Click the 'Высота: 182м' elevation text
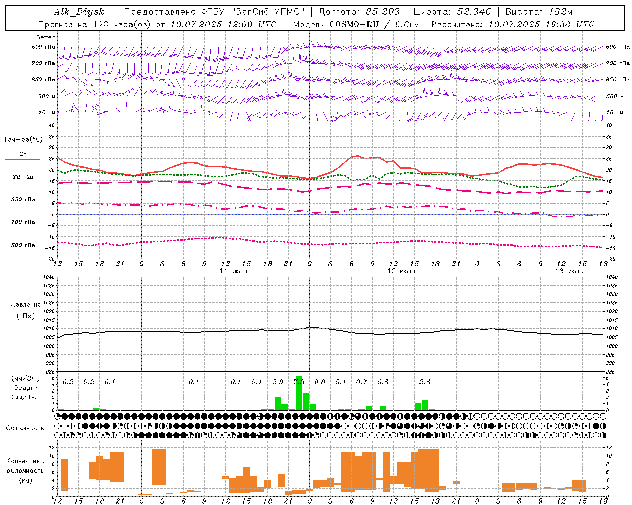 [539, 12]
